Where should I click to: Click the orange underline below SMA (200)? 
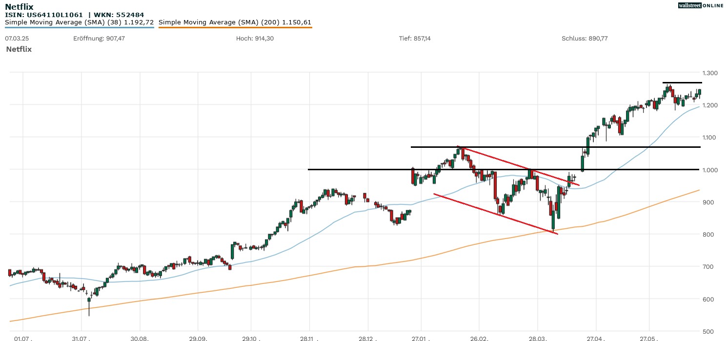coord(235,27)
